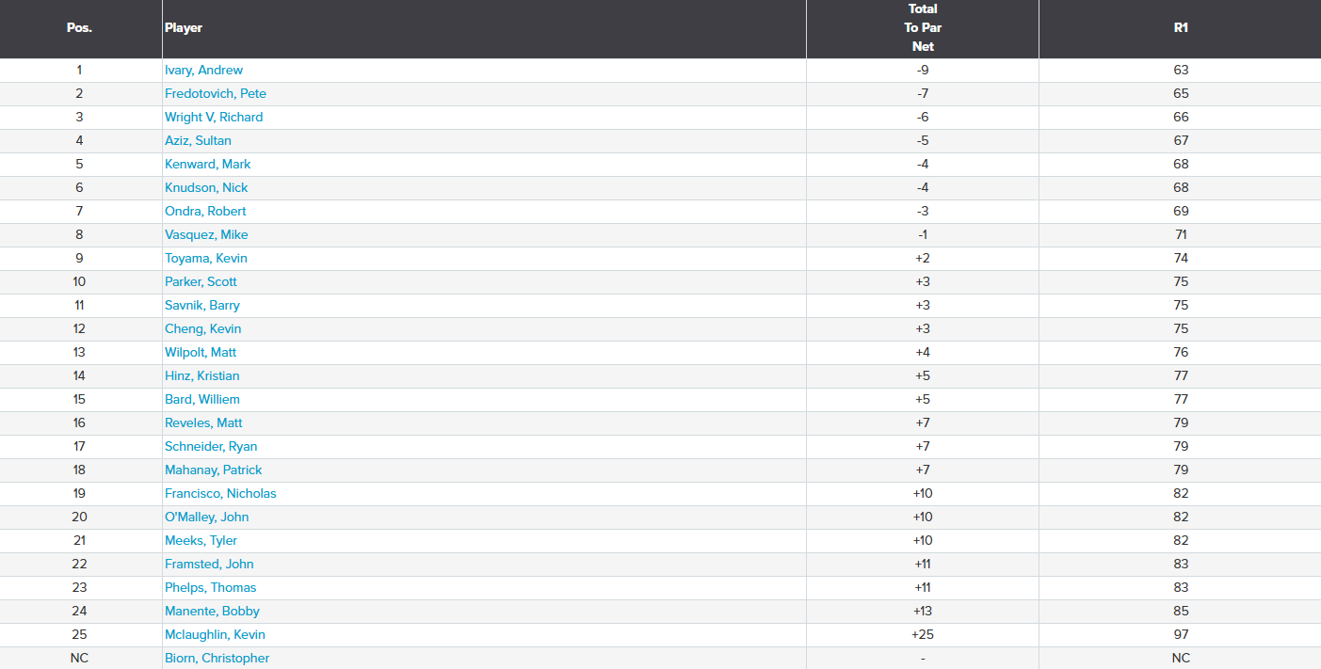
Task: Open Manente, Bobby's player link
Action: click(212, 612)
